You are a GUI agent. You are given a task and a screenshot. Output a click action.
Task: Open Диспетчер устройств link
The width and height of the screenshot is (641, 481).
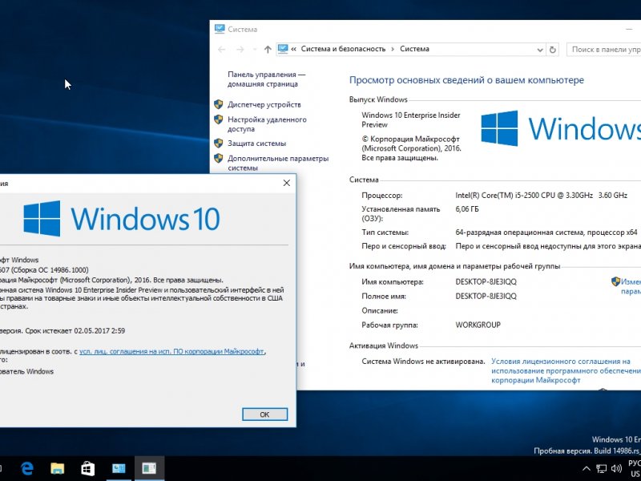tap(264, 105)
